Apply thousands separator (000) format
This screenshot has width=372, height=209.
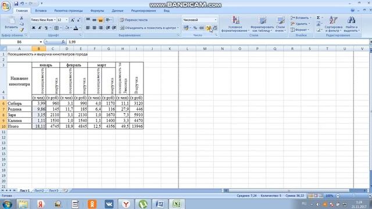tap(202, 28)
